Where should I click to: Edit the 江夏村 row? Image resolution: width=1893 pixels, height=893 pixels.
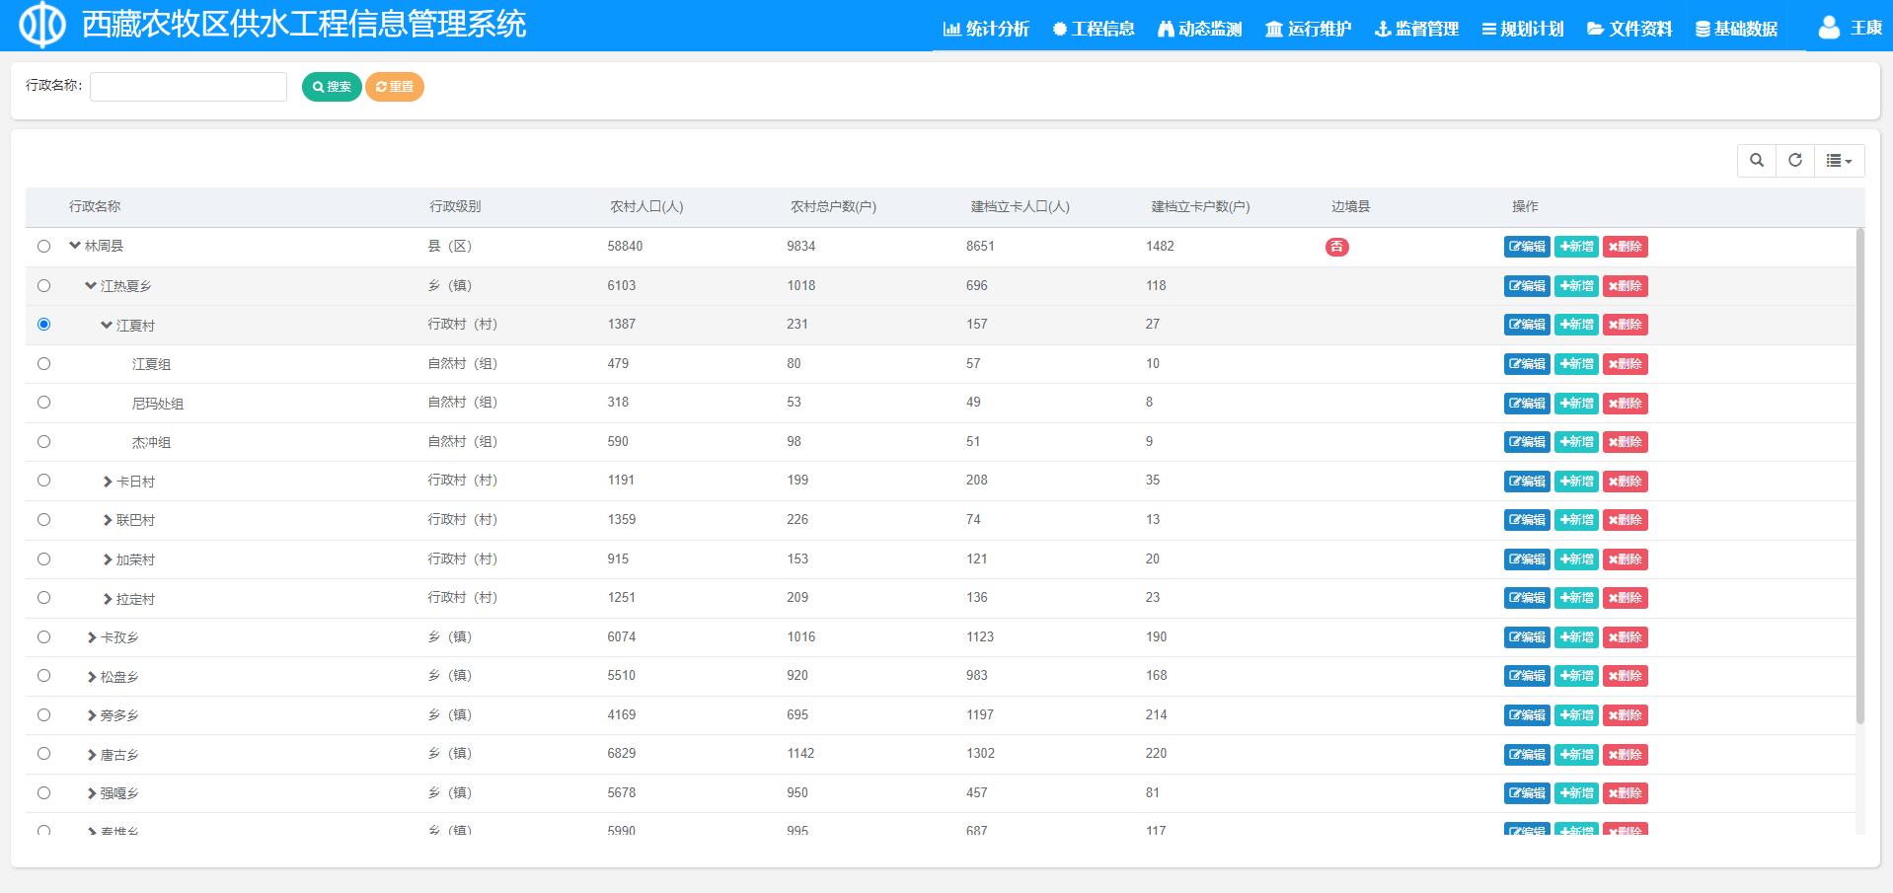[1527, 325]
